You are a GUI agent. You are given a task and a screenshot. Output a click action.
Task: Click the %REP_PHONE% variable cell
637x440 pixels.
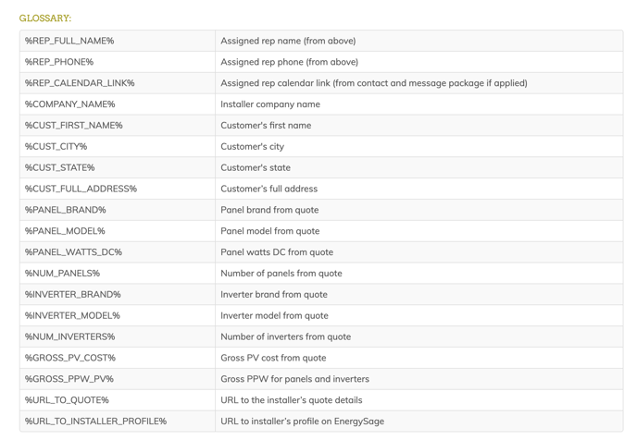point(59,62)
